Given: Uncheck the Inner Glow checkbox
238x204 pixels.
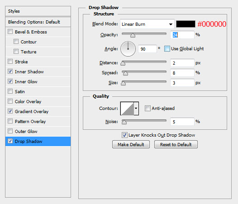Looking at the screenshot, I should tap(10, 81).
